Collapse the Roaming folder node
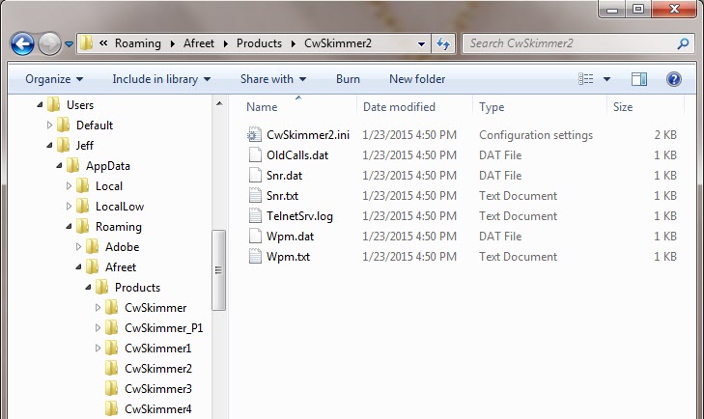Image resolution: width=704 pixels, height=419 pixels. tap(69, 226)
